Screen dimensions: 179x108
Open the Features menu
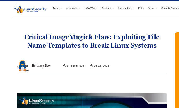coord(107,8)
